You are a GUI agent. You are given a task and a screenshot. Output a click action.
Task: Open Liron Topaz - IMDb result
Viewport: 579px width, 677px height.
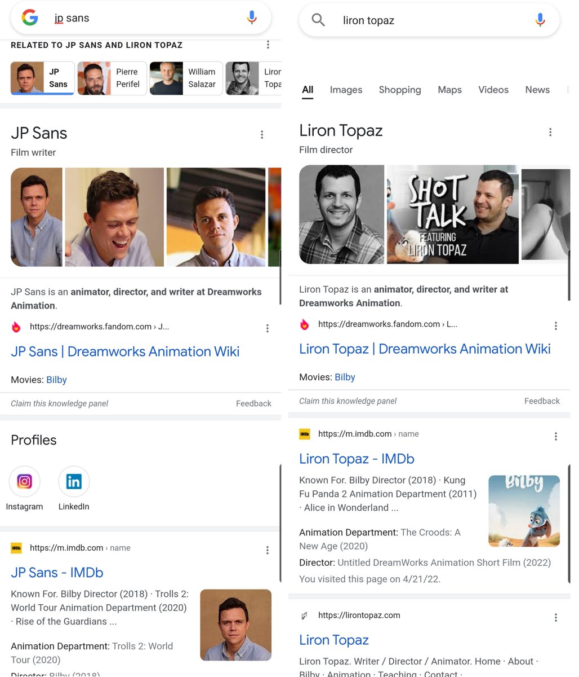coord(357,459)
